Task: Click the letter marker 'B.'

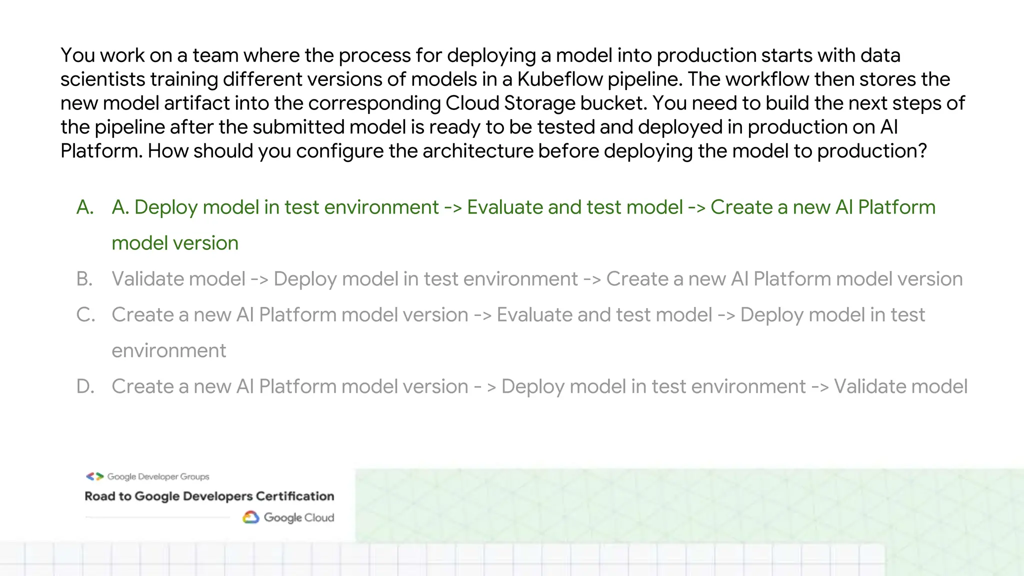Action: pos(84,279)
